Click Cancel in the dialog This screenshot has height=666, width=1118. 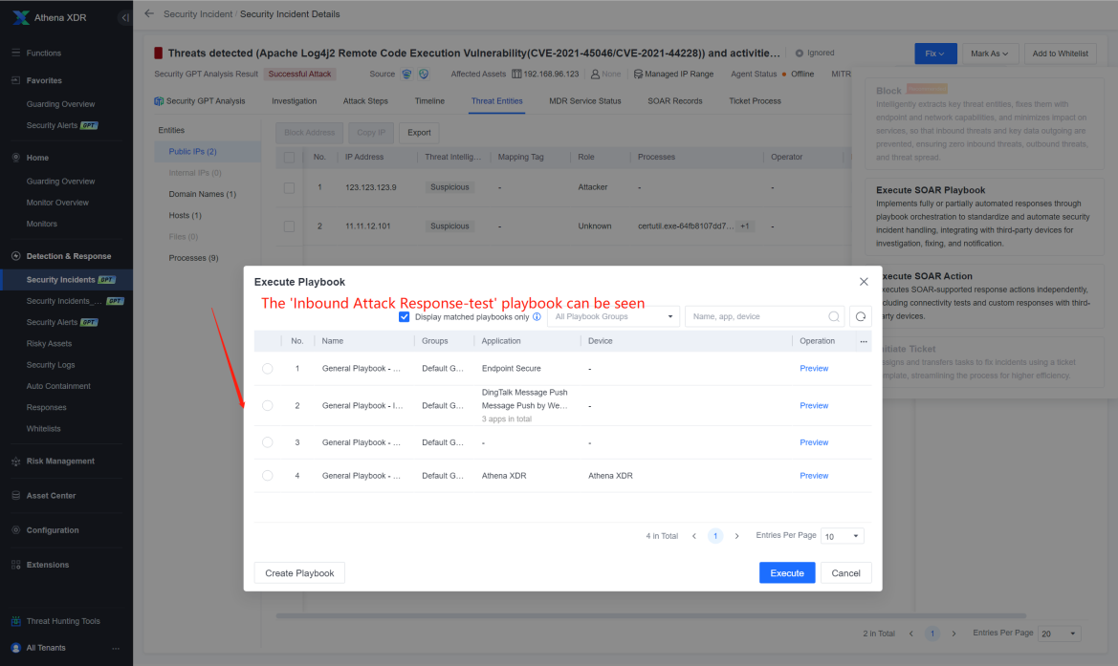click(845, 572)
